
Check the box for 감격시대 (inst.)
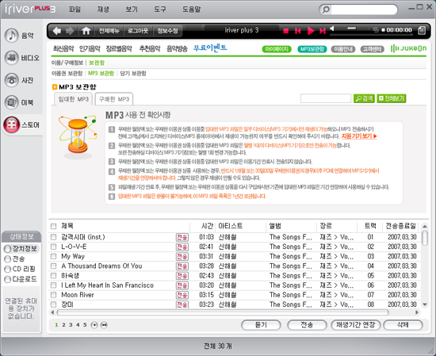(x=53, y=237)
